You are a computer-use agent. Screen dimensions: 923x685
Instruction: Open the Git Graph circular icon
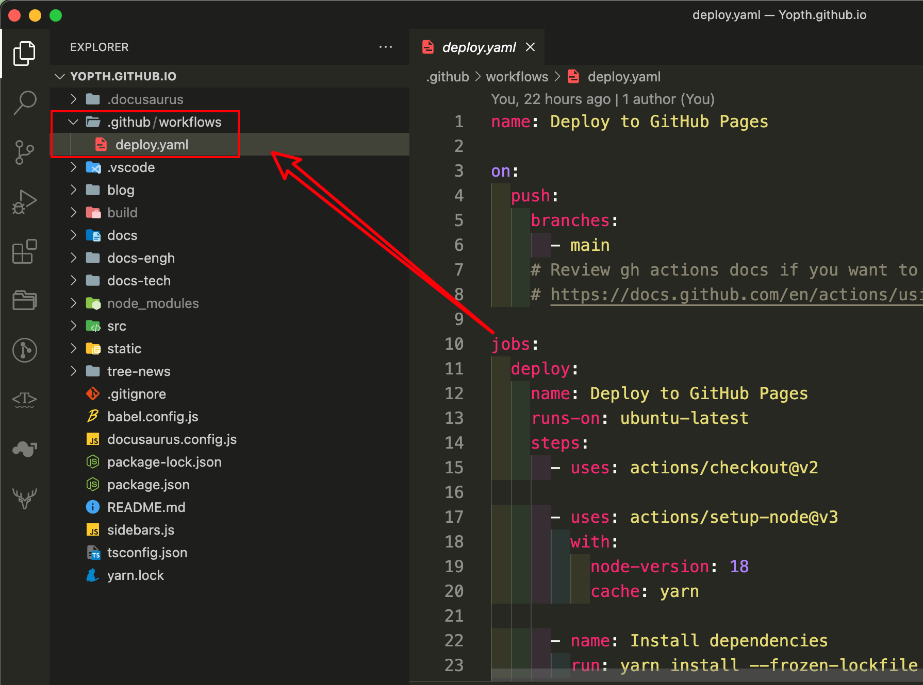[x=24, y=350]
